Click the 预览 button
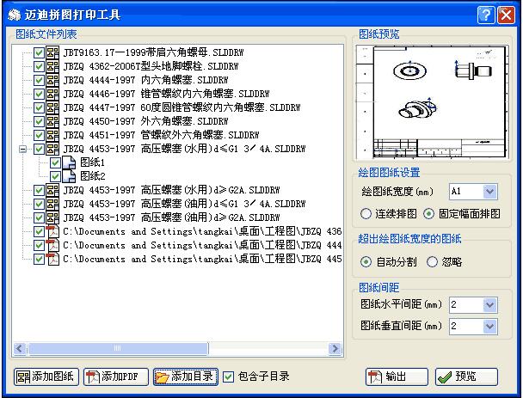 pos(466,377)
